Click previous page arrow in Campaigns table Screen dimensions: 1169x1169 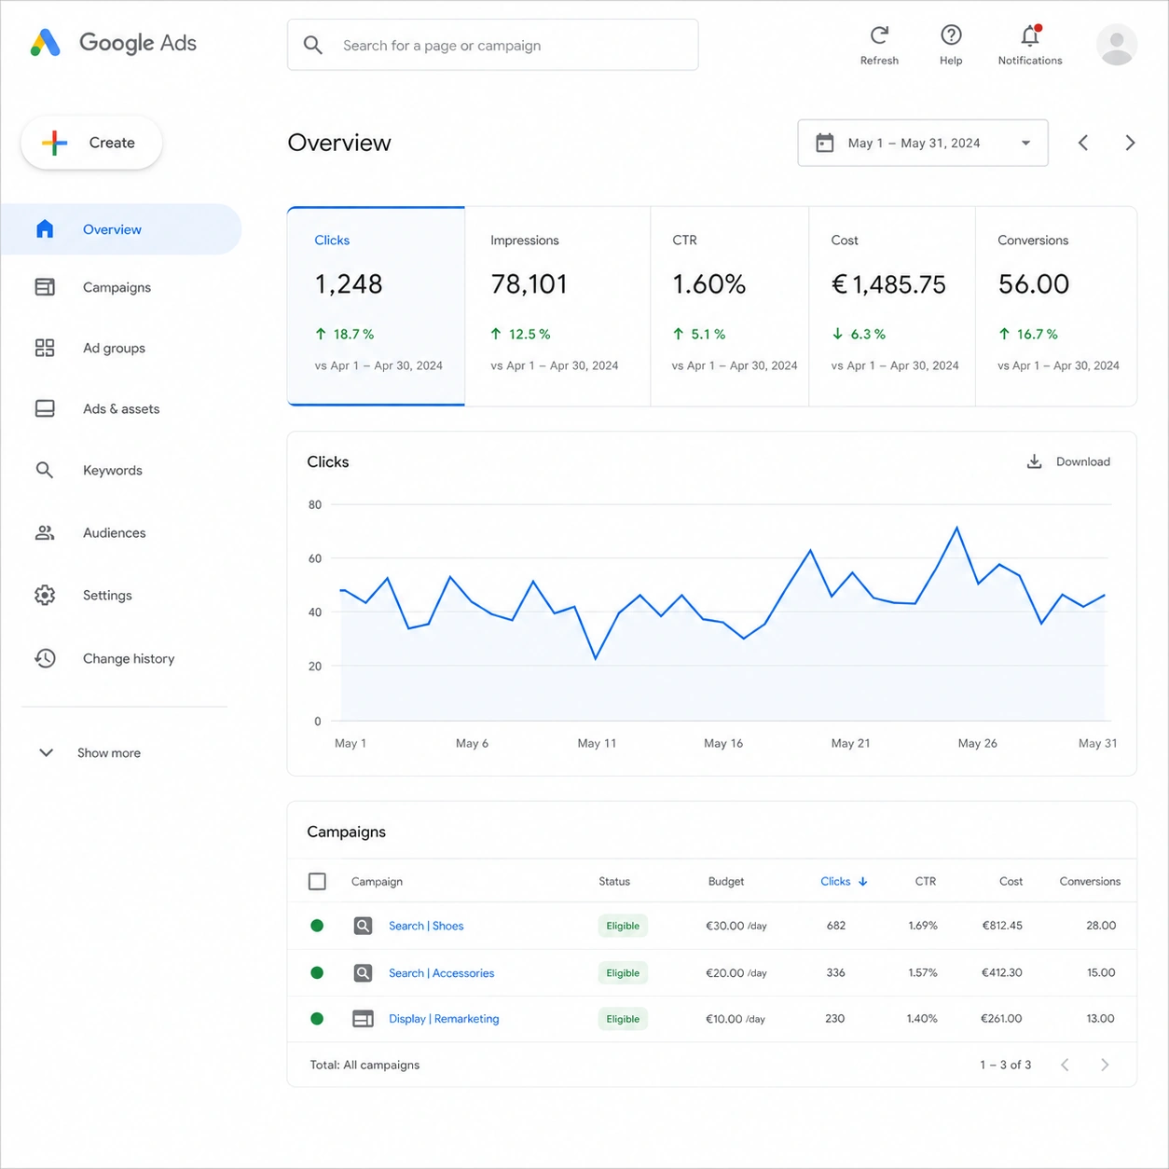tap(1065, 1065)
